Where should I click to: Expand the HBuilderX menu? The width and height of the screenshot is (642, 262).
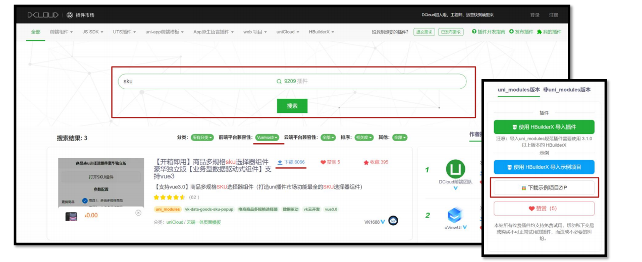(321, 32)
